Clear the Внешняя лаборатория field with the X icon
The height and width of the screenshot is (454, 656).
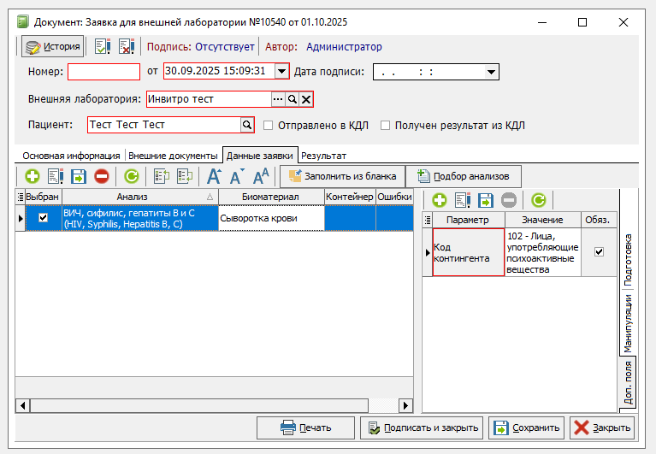tap(306, 100)
